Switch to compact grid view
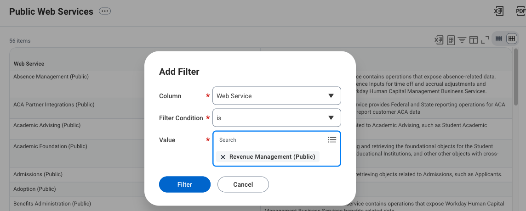 click(x=499, y=39)
